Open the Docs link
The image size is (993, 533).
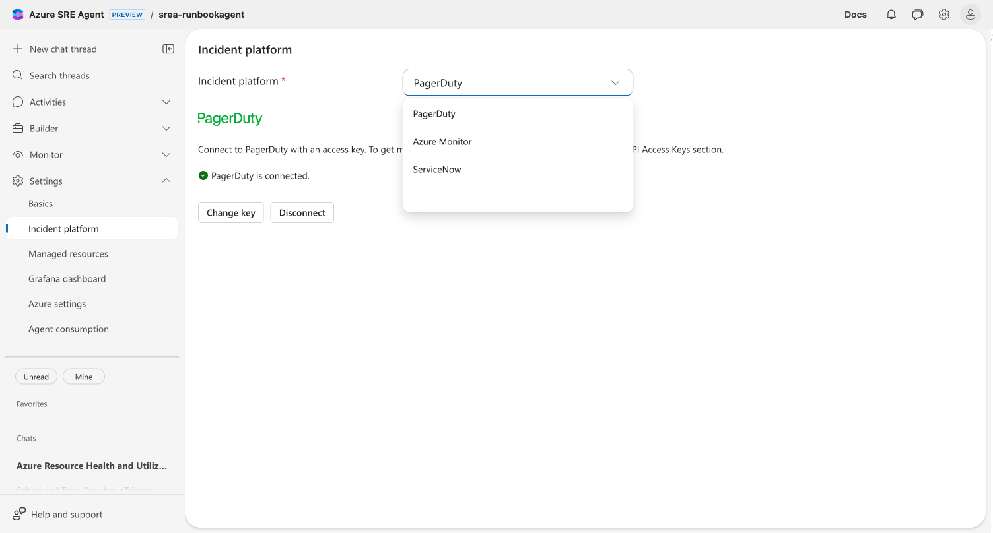pyautogui.click(x=856, y=15)
